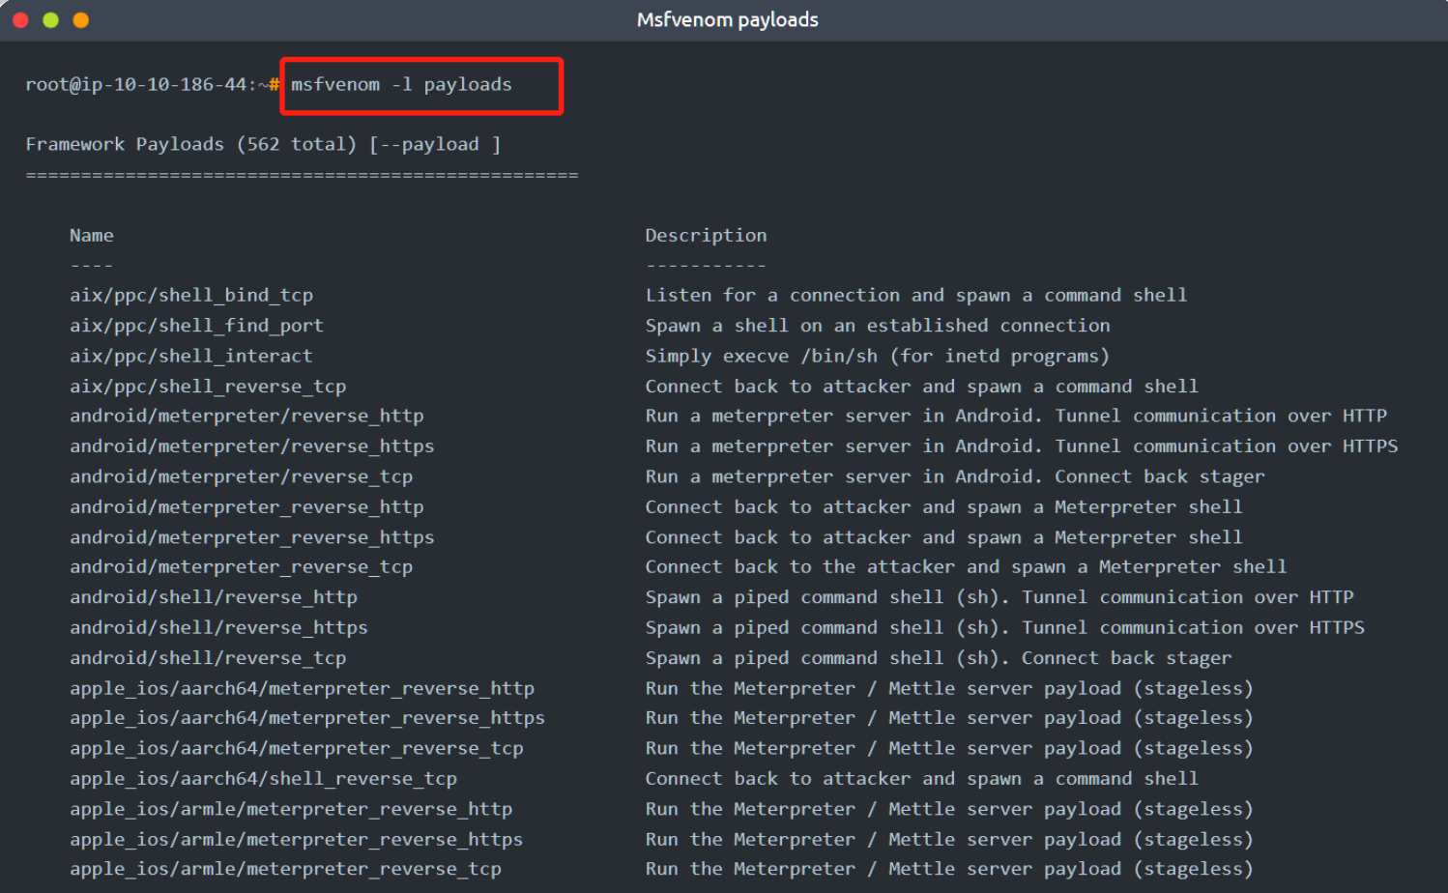Click the description beside aix/ppc/shell_reverse_tcp
Image resolution: width=1448 pixels, height=893 pixels.
pyautogui.click(x=922, y=387)
